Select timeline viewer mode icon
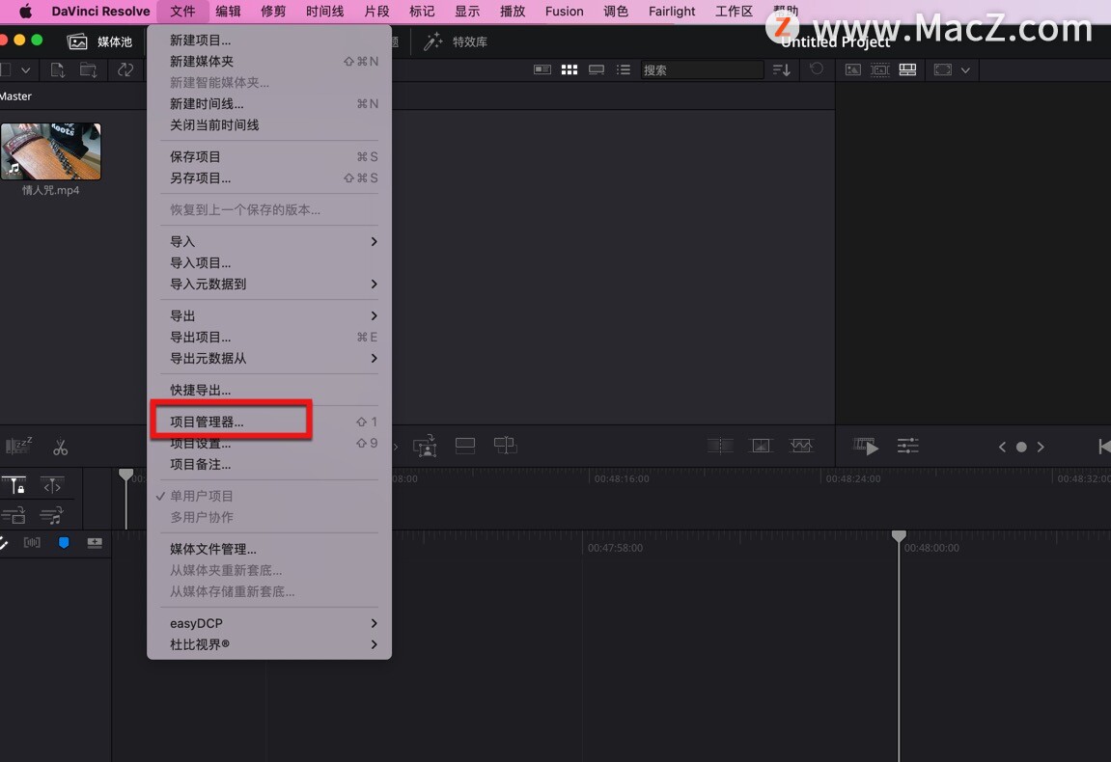 point(907,69)
